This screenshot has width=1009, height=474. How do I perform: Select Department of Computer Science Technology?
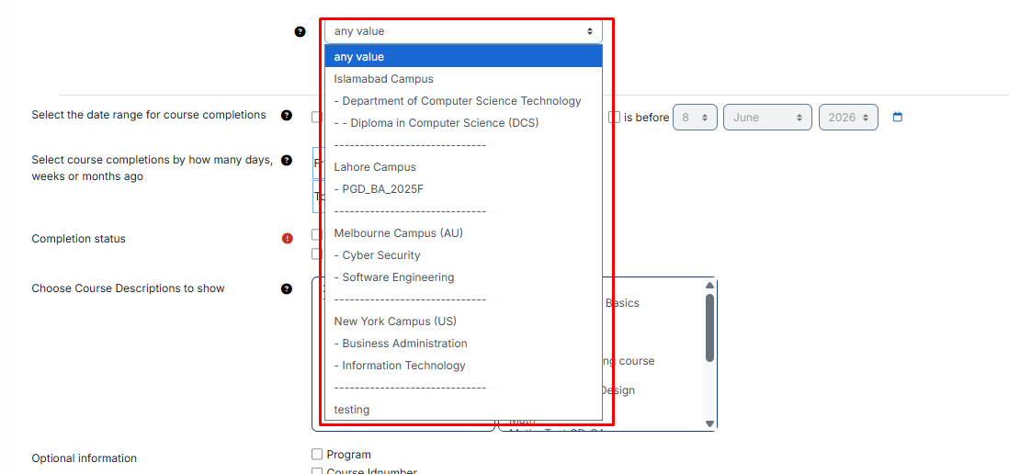click(x=463, y=101)
